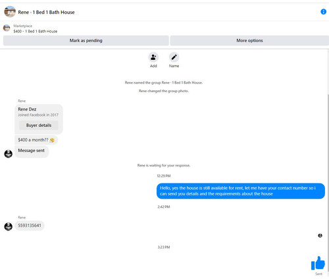View Buyer details for Rene Dez
This screenshot has width=329, height=279.
tap(39, 125)
